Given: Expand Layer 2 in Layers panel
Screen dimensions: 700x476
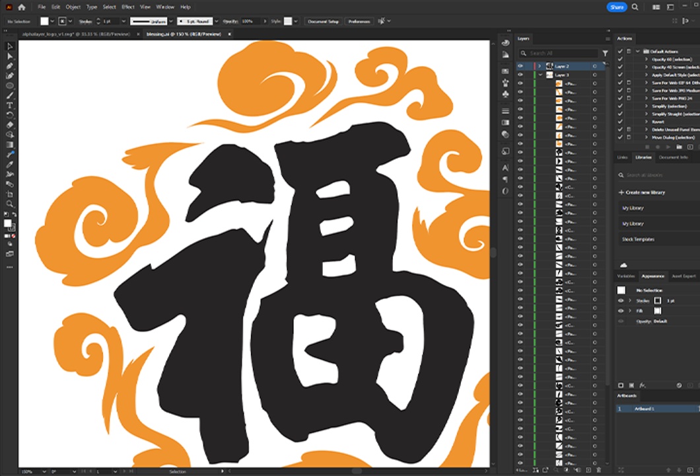Looking at the screenshot, I should pos(540,66).
